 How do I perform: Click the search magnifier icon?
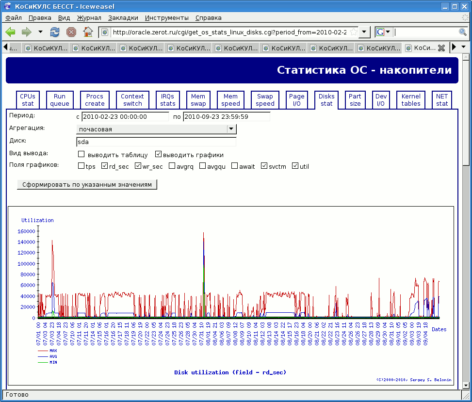pyautogui.click(x=463, y=32)
